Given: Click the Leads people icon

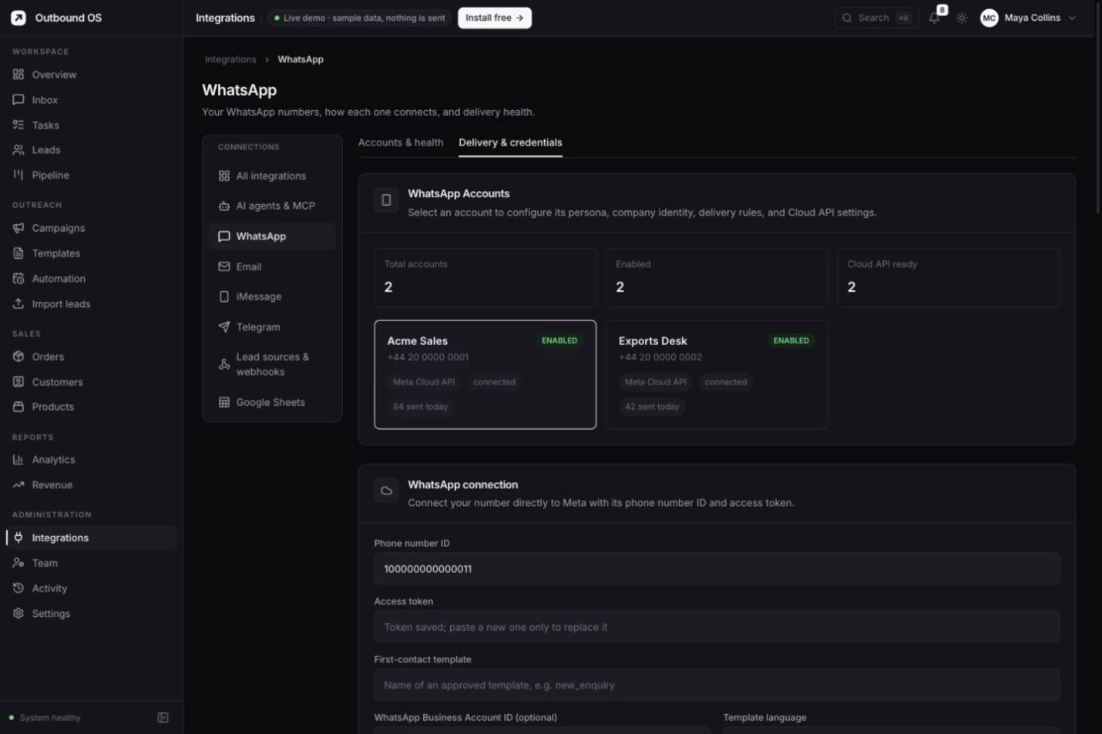Looking at the screenshot, I should (18, 150).
